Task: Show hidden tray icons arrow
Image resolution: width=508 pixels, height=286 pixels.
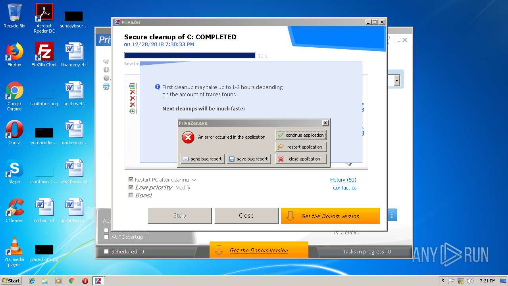Action: click(x=443, y=280)
